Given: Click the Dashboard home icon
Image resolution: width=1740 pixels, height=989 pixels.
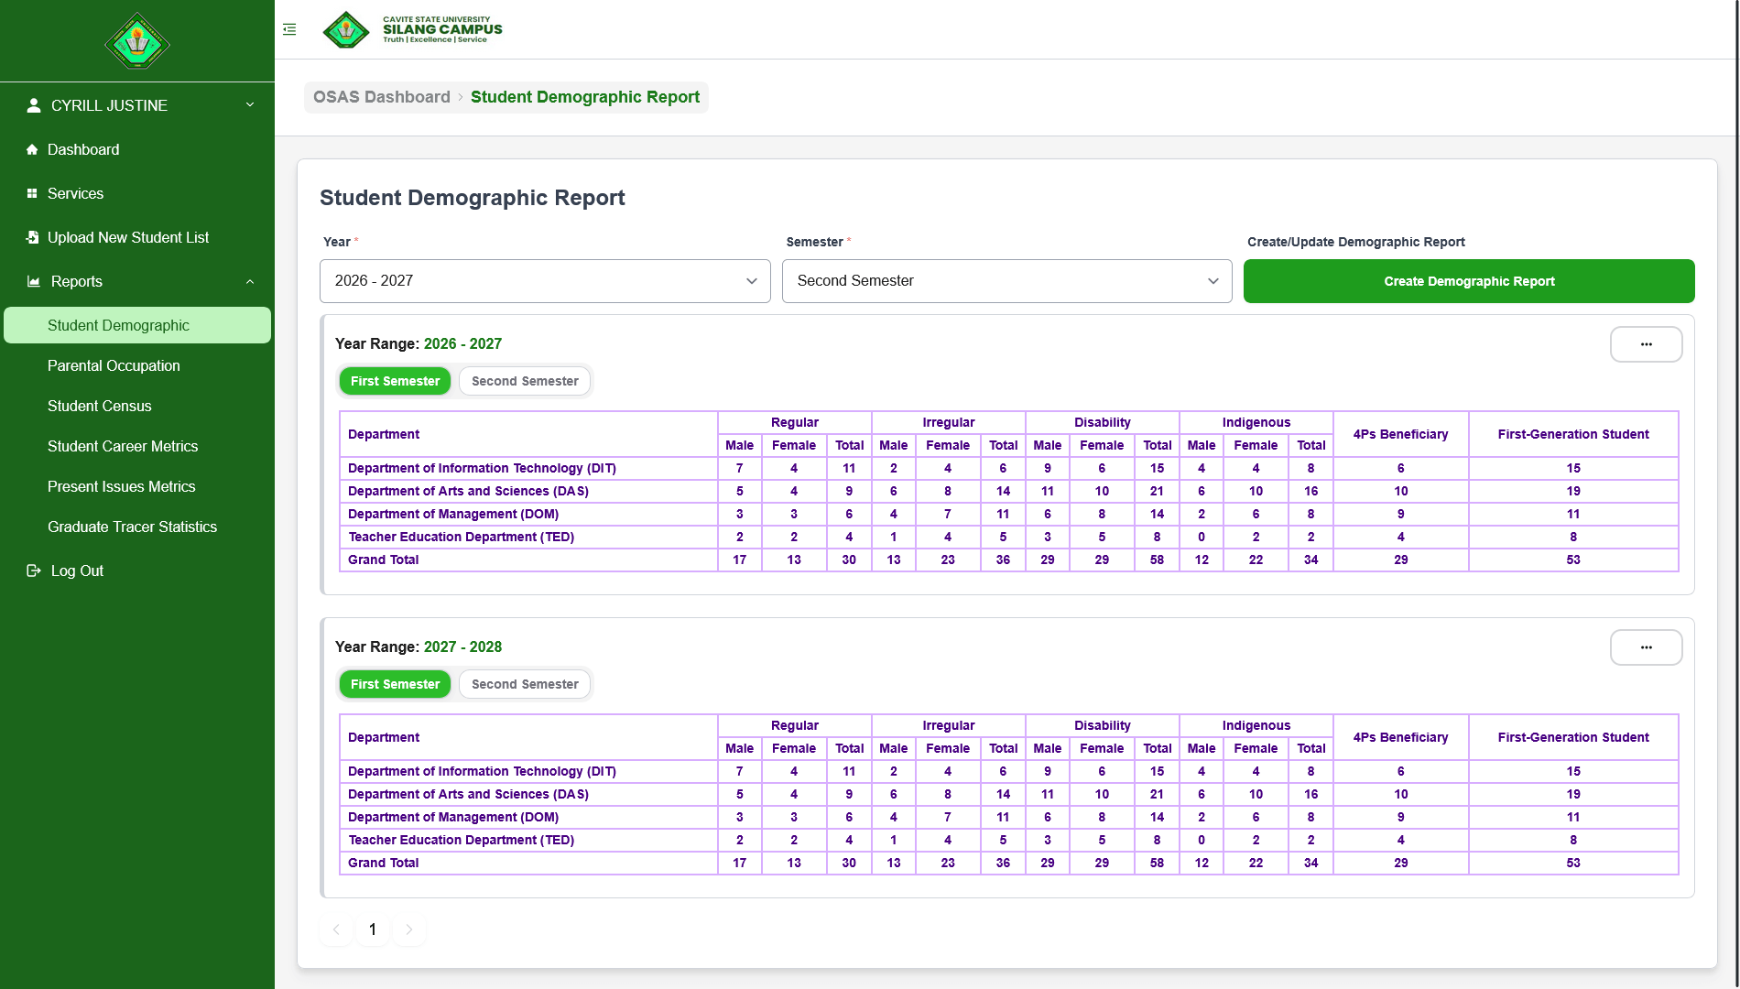Looking at the screenshot, I should coord(32,149).
